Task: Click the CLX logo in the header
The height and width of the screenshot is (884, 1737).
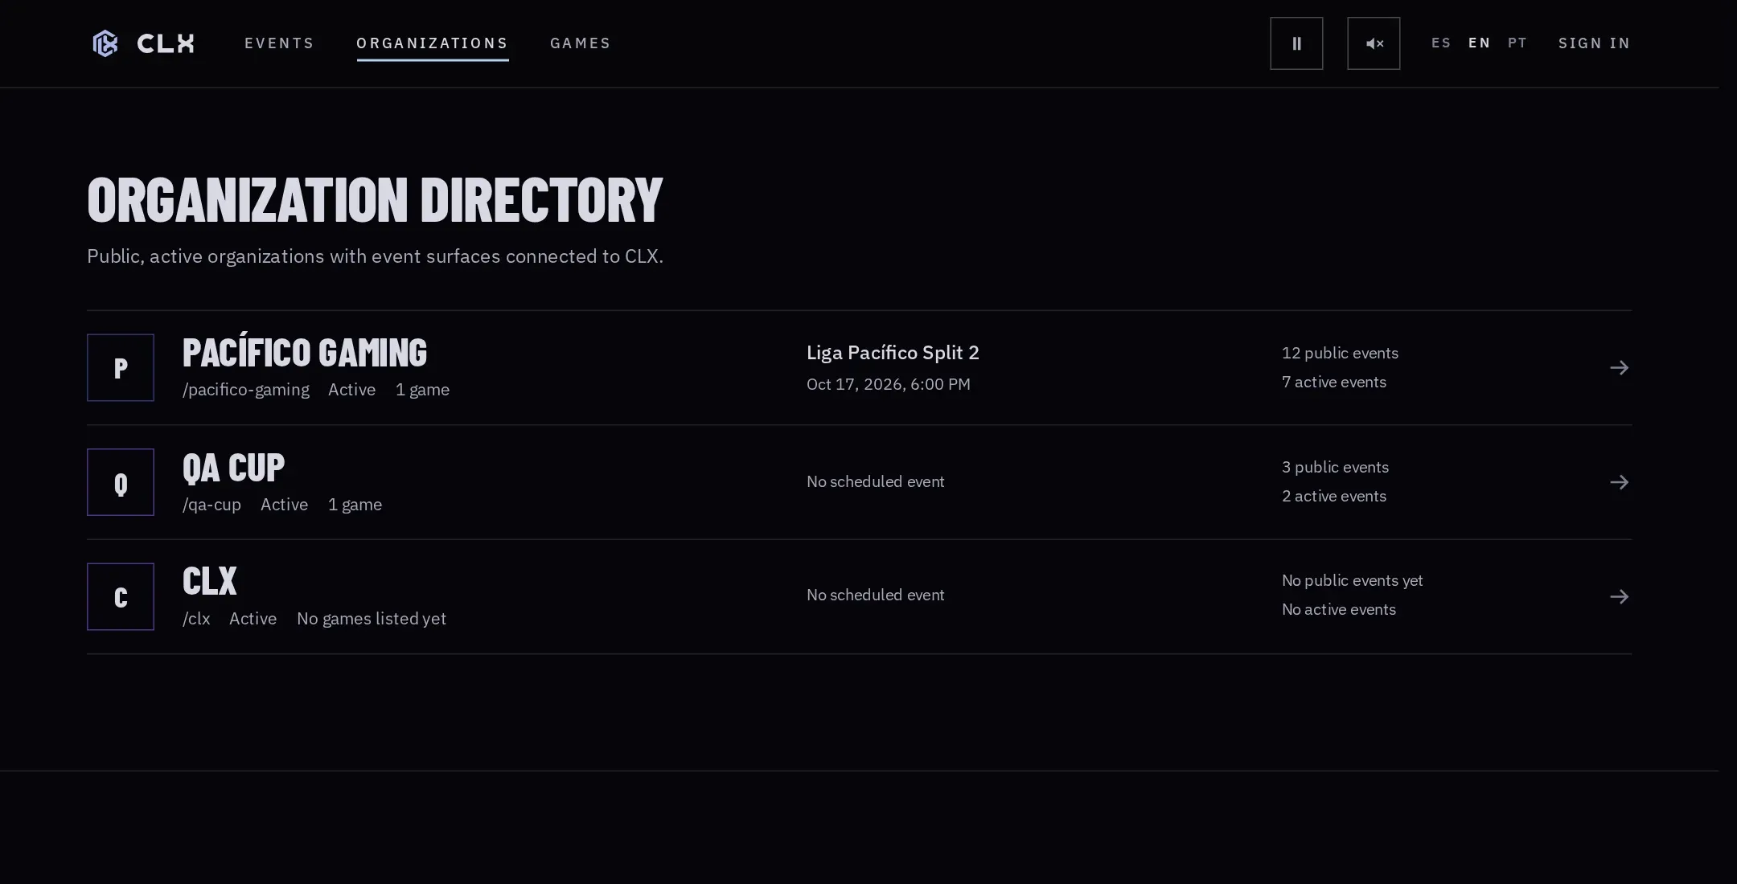Action: pos(143,43)
